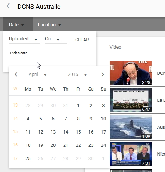Pick April 10 on the calendar
Screen dimensions: 165x172
pos(103,119)
